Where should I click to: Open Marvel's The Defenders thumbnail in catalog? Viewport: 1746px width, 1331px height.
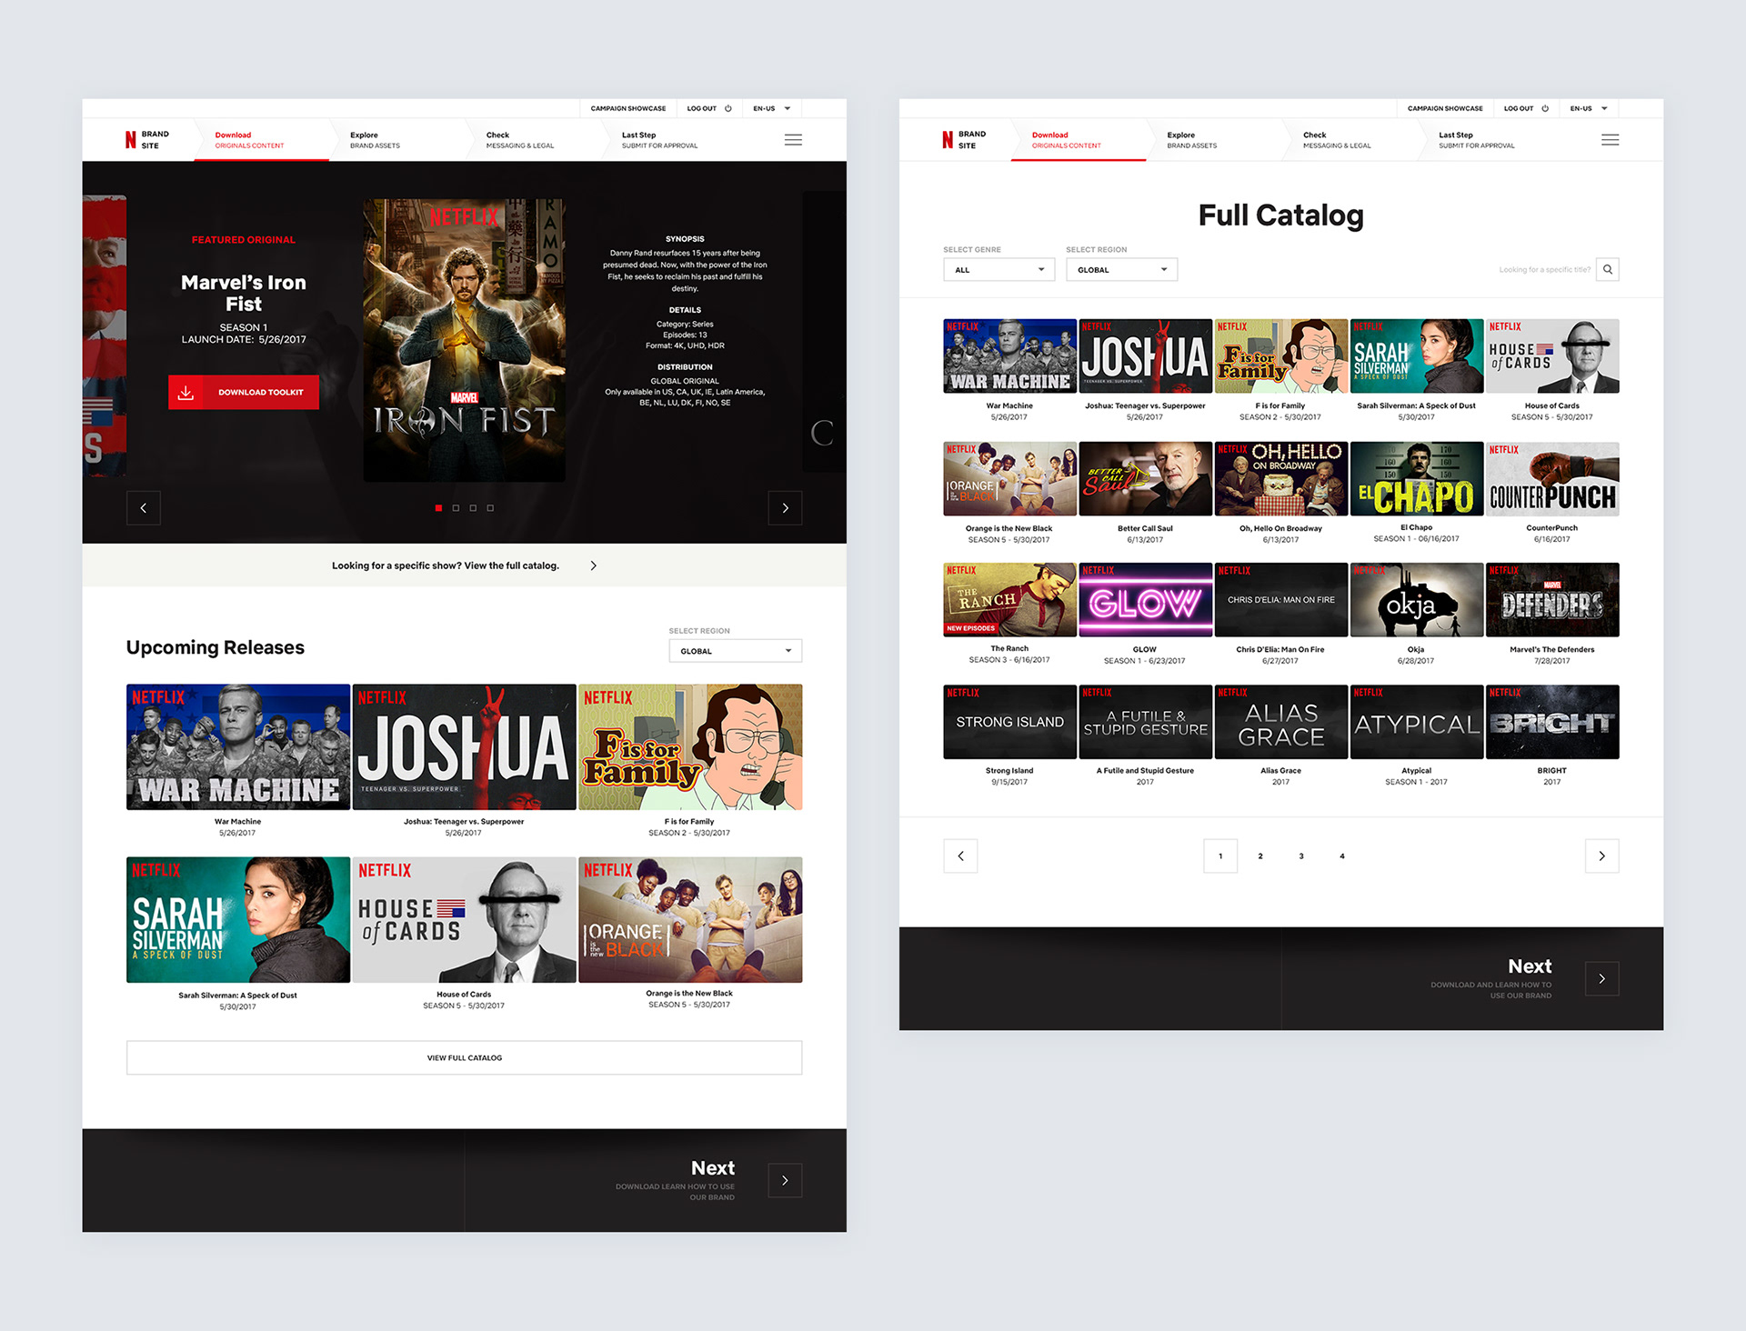[x=1552, y=599]
